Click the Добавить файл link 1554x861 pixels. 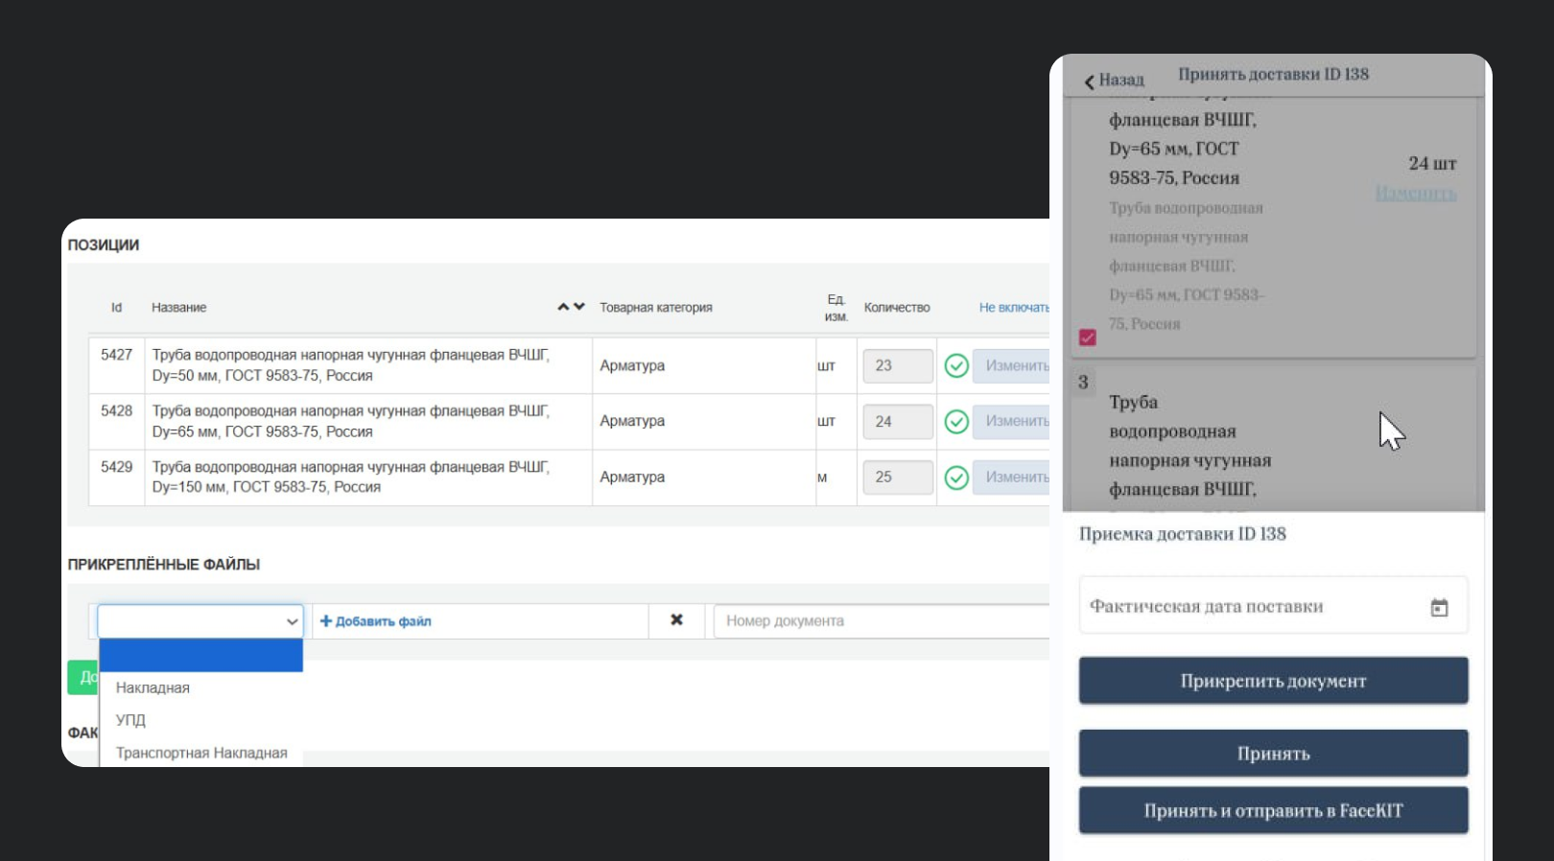[x=376, y=621]
